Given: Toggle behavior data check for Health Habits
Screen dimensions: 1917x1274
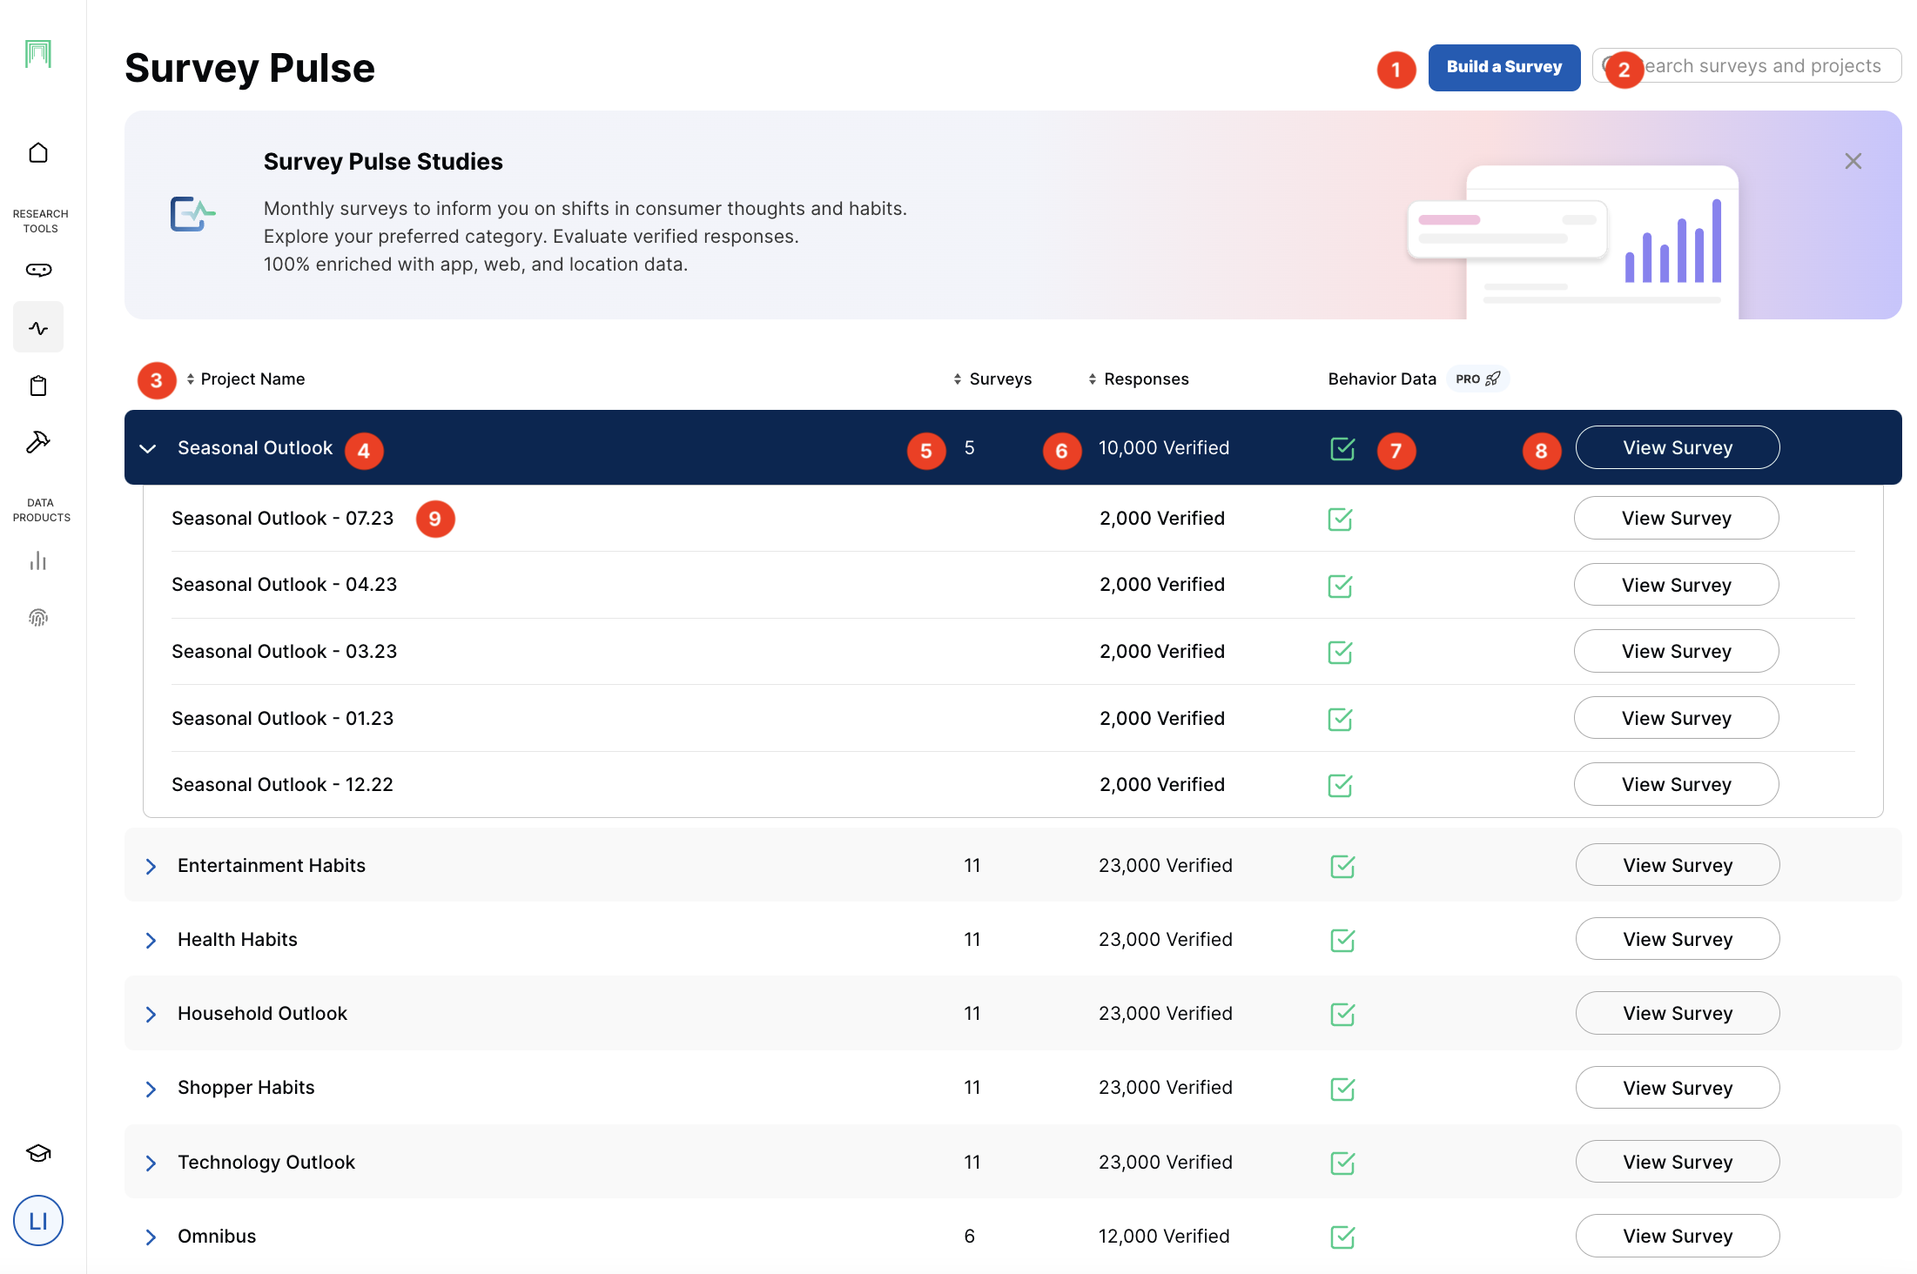Looking at the screenshot, I should pyautogui.click(x=1342, y=940).
